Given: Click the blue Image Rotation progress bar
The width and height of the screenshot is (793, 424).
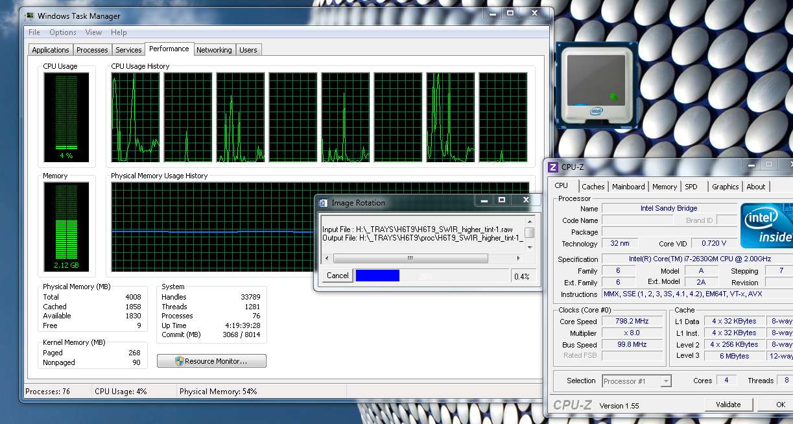Looking at the screenshot, I should [377, 276].
